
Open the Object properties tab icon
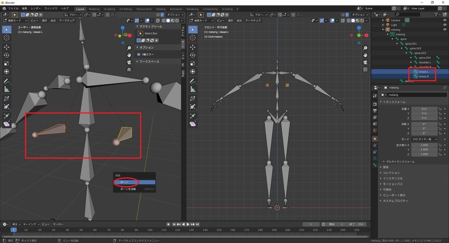pyautogui.click(x=375, y=139)
